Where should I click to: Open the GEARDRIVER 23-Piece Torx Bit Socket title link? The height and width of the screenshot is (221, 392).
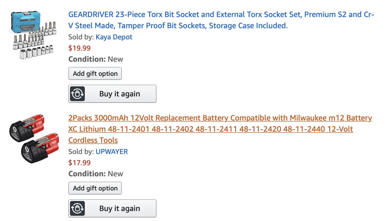coord(221,20)
